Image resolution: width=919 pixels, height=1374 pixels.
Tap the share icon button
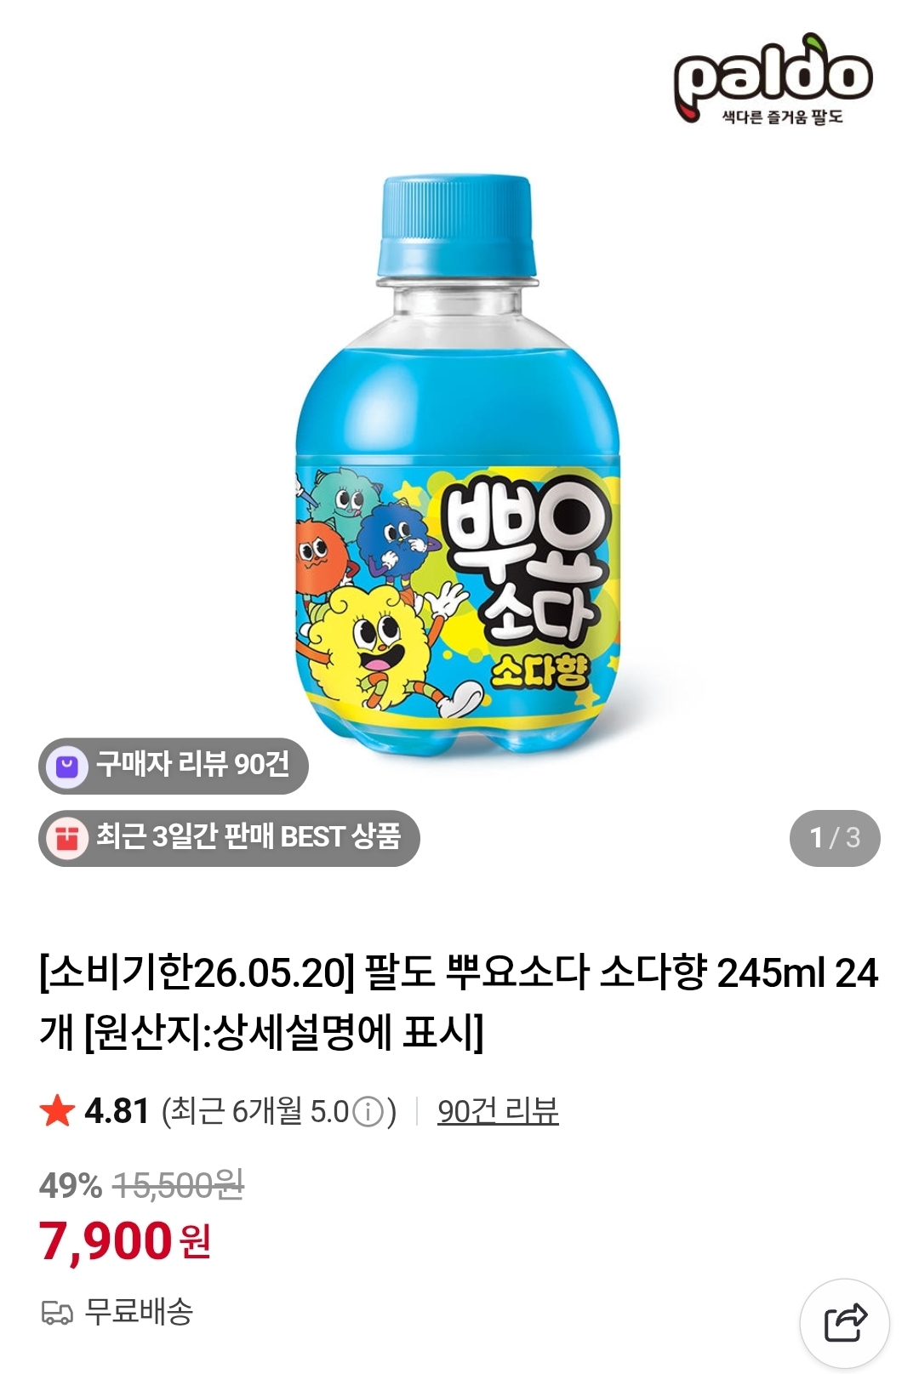click(x=845, y=1323)
